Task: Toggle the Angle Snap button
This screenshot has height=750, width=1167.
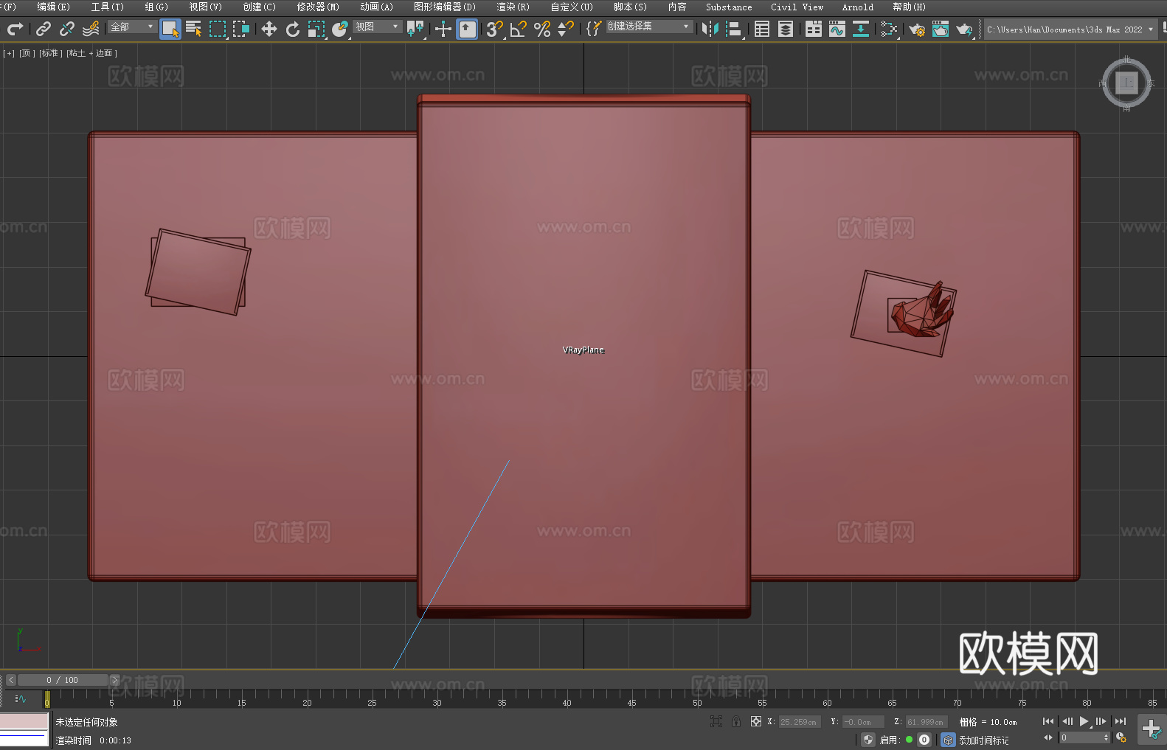Action: (519, 29)
